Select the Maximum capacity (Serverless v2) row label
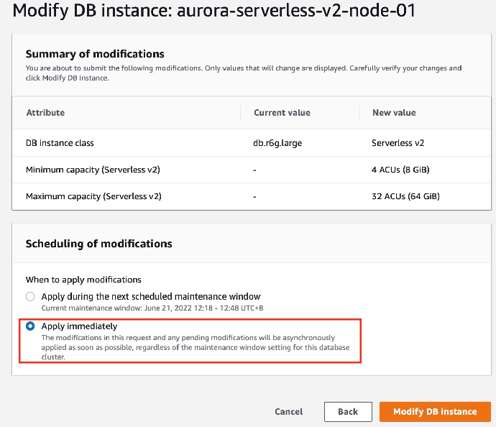This screenshot has height=427, width=496. tap(93, 196)
